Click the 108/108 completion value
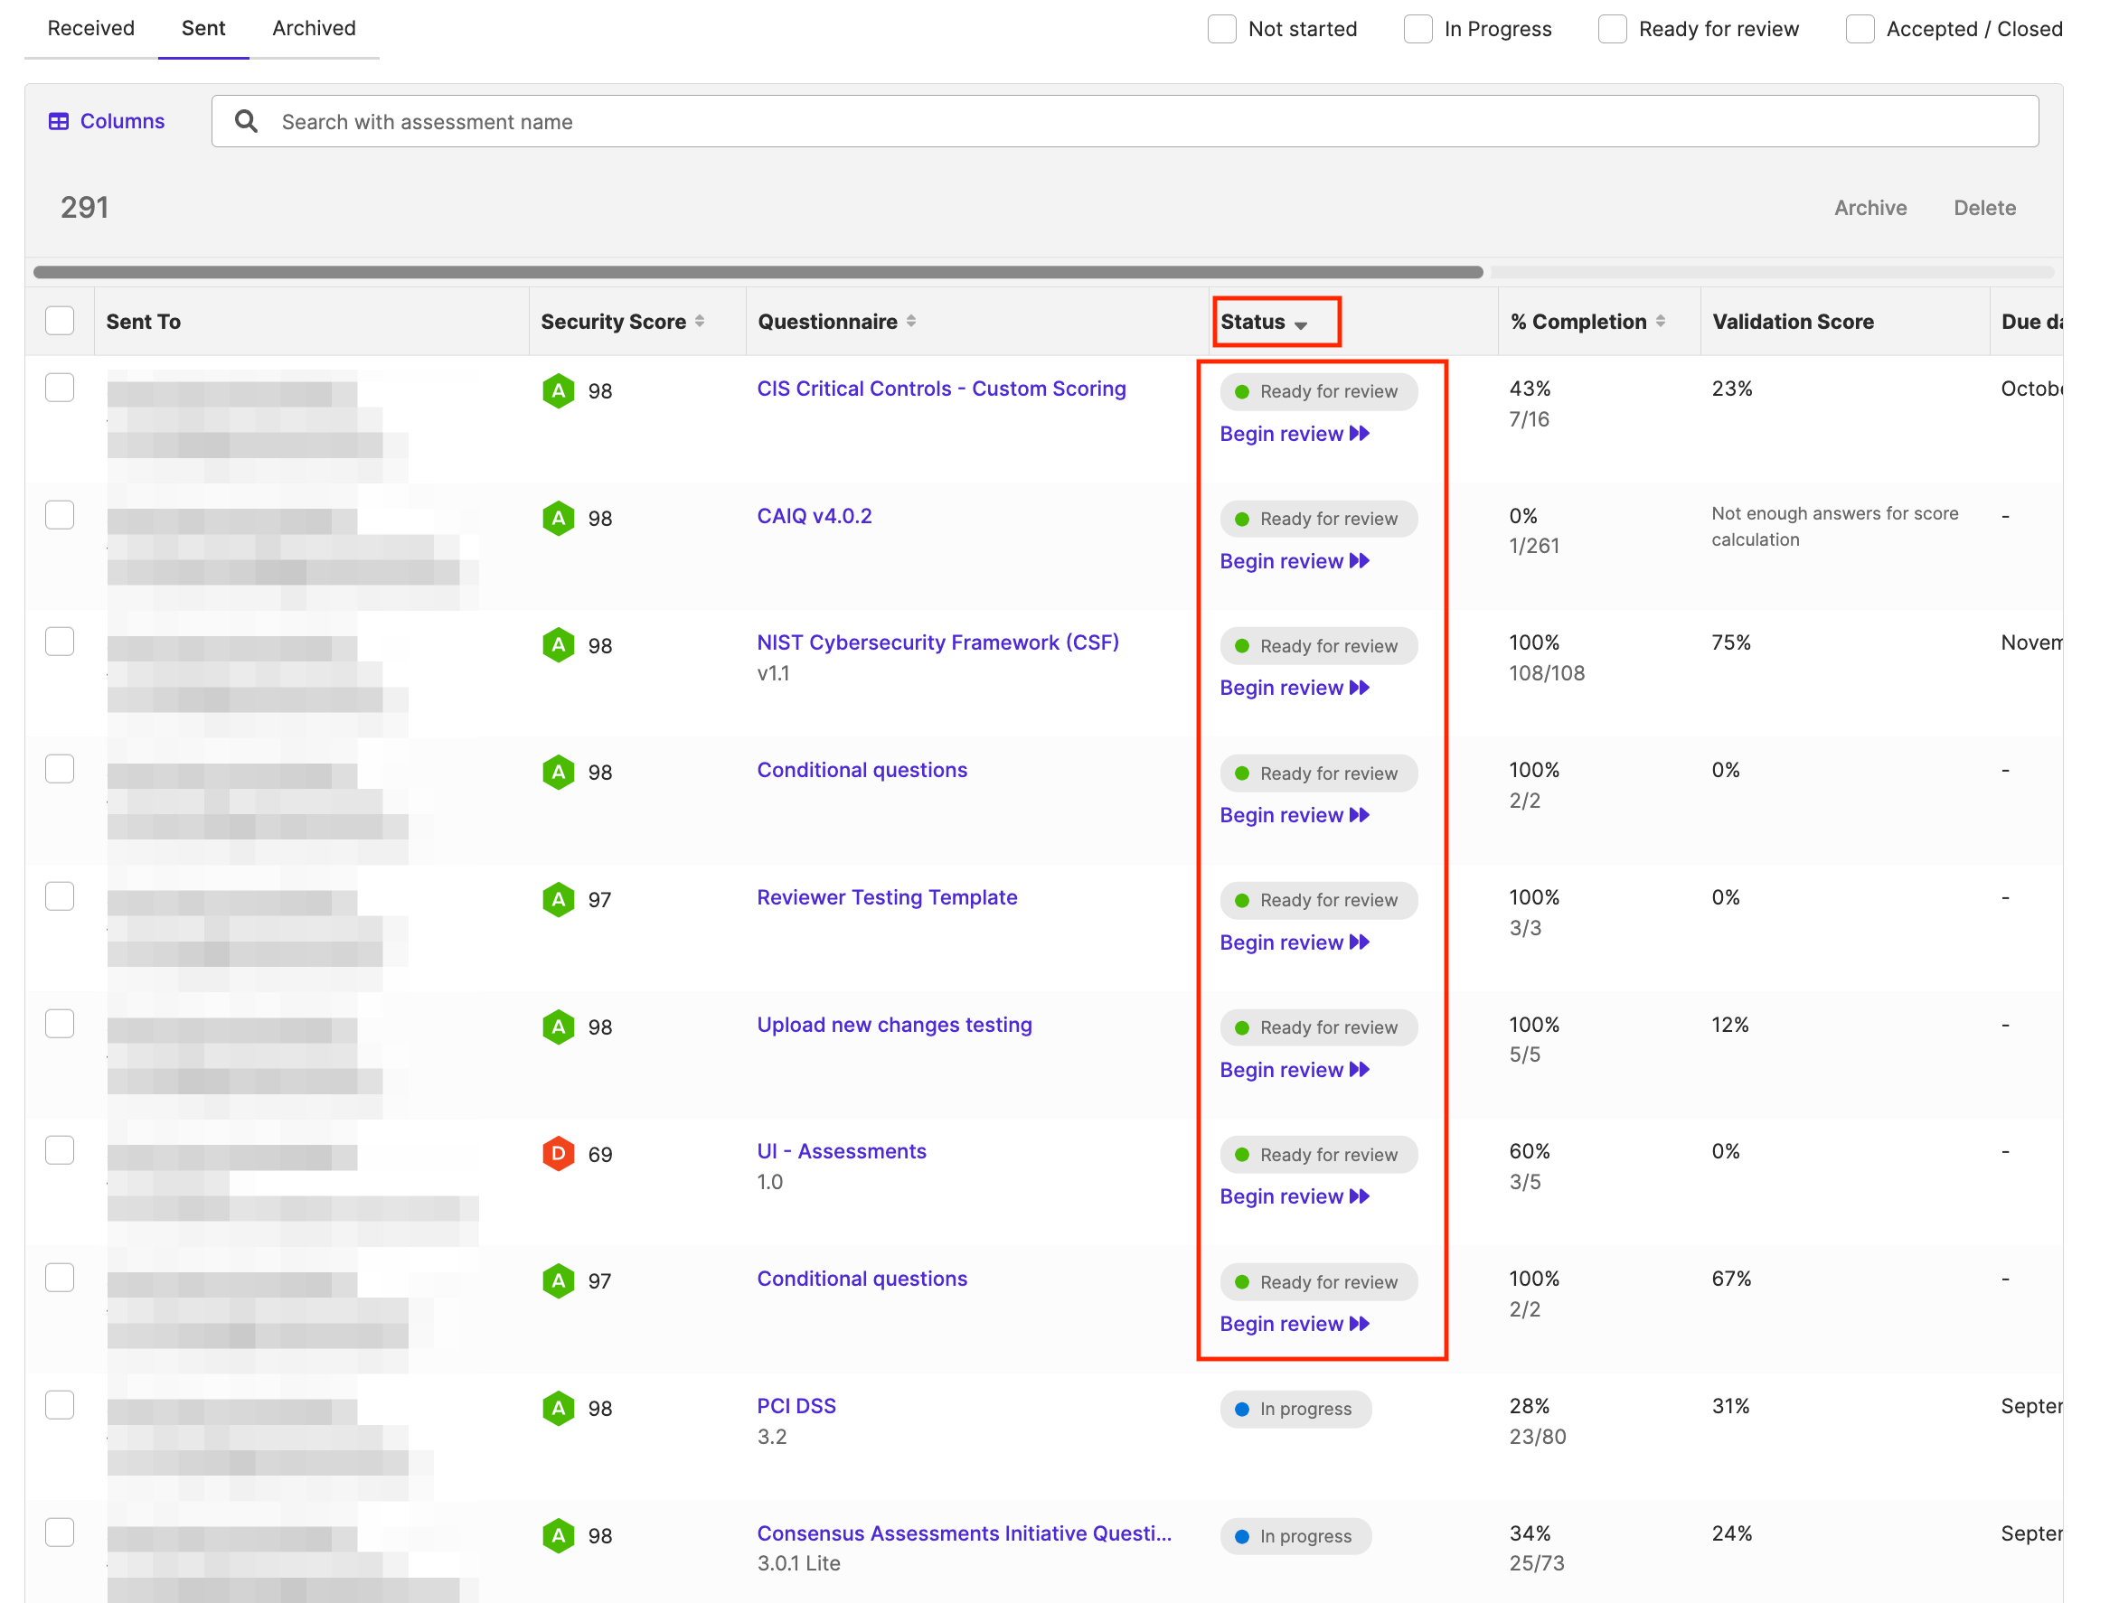Image resolution: width=2119 pixels, height=1603 pixels. click(1546, 673)
